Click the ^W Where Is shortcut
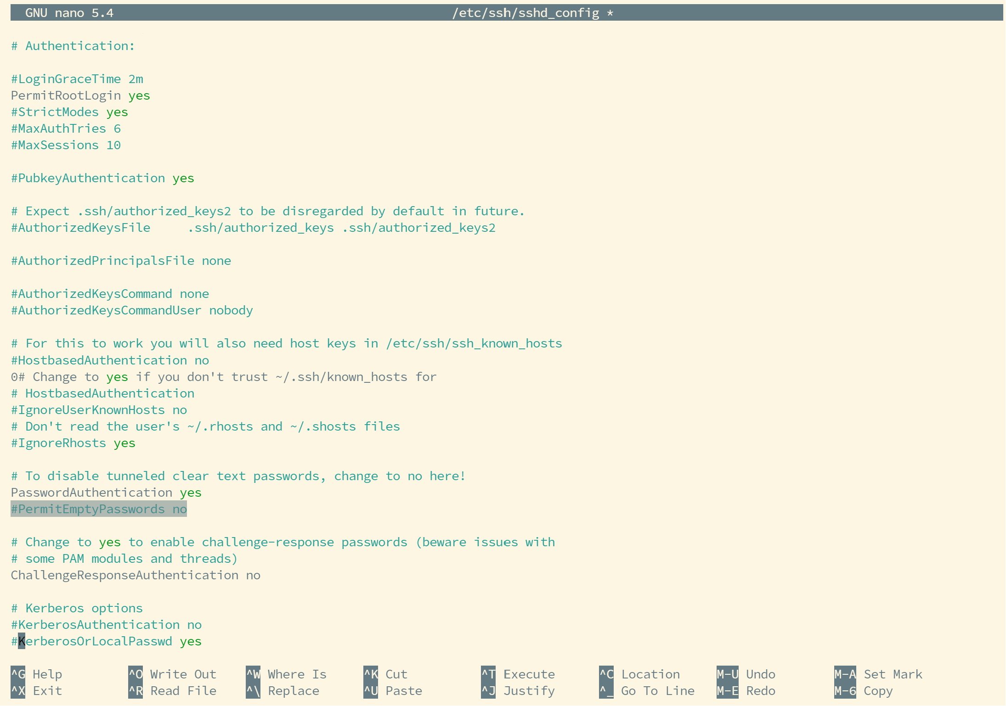The image size is (1006, 706). (287, 674)
